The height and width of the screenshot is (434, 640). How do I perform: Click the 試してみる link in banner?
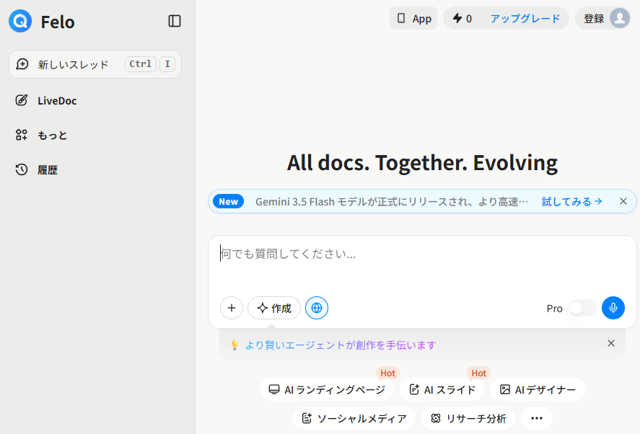pyautogui.click(x=572, y=202)
